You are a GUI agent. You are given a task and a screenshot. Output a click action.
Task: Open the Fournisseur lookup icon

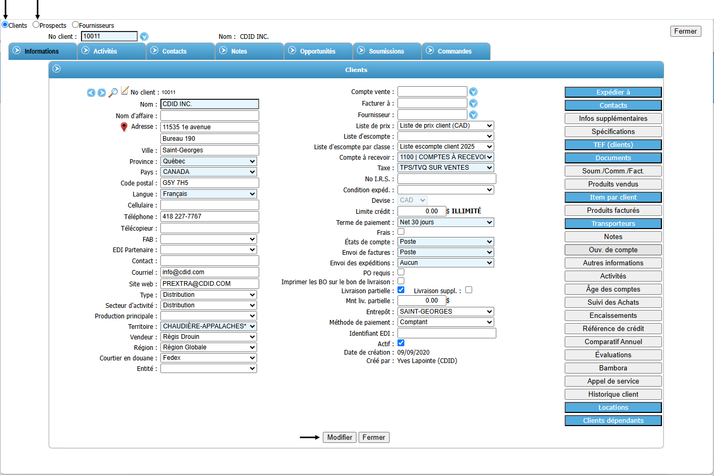click(x=473, y=115)
